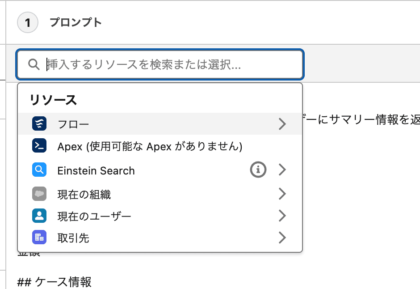Click the 取引先 building icon
The width and height of the screenshot is (420, 289).
[x=38, y=238]
